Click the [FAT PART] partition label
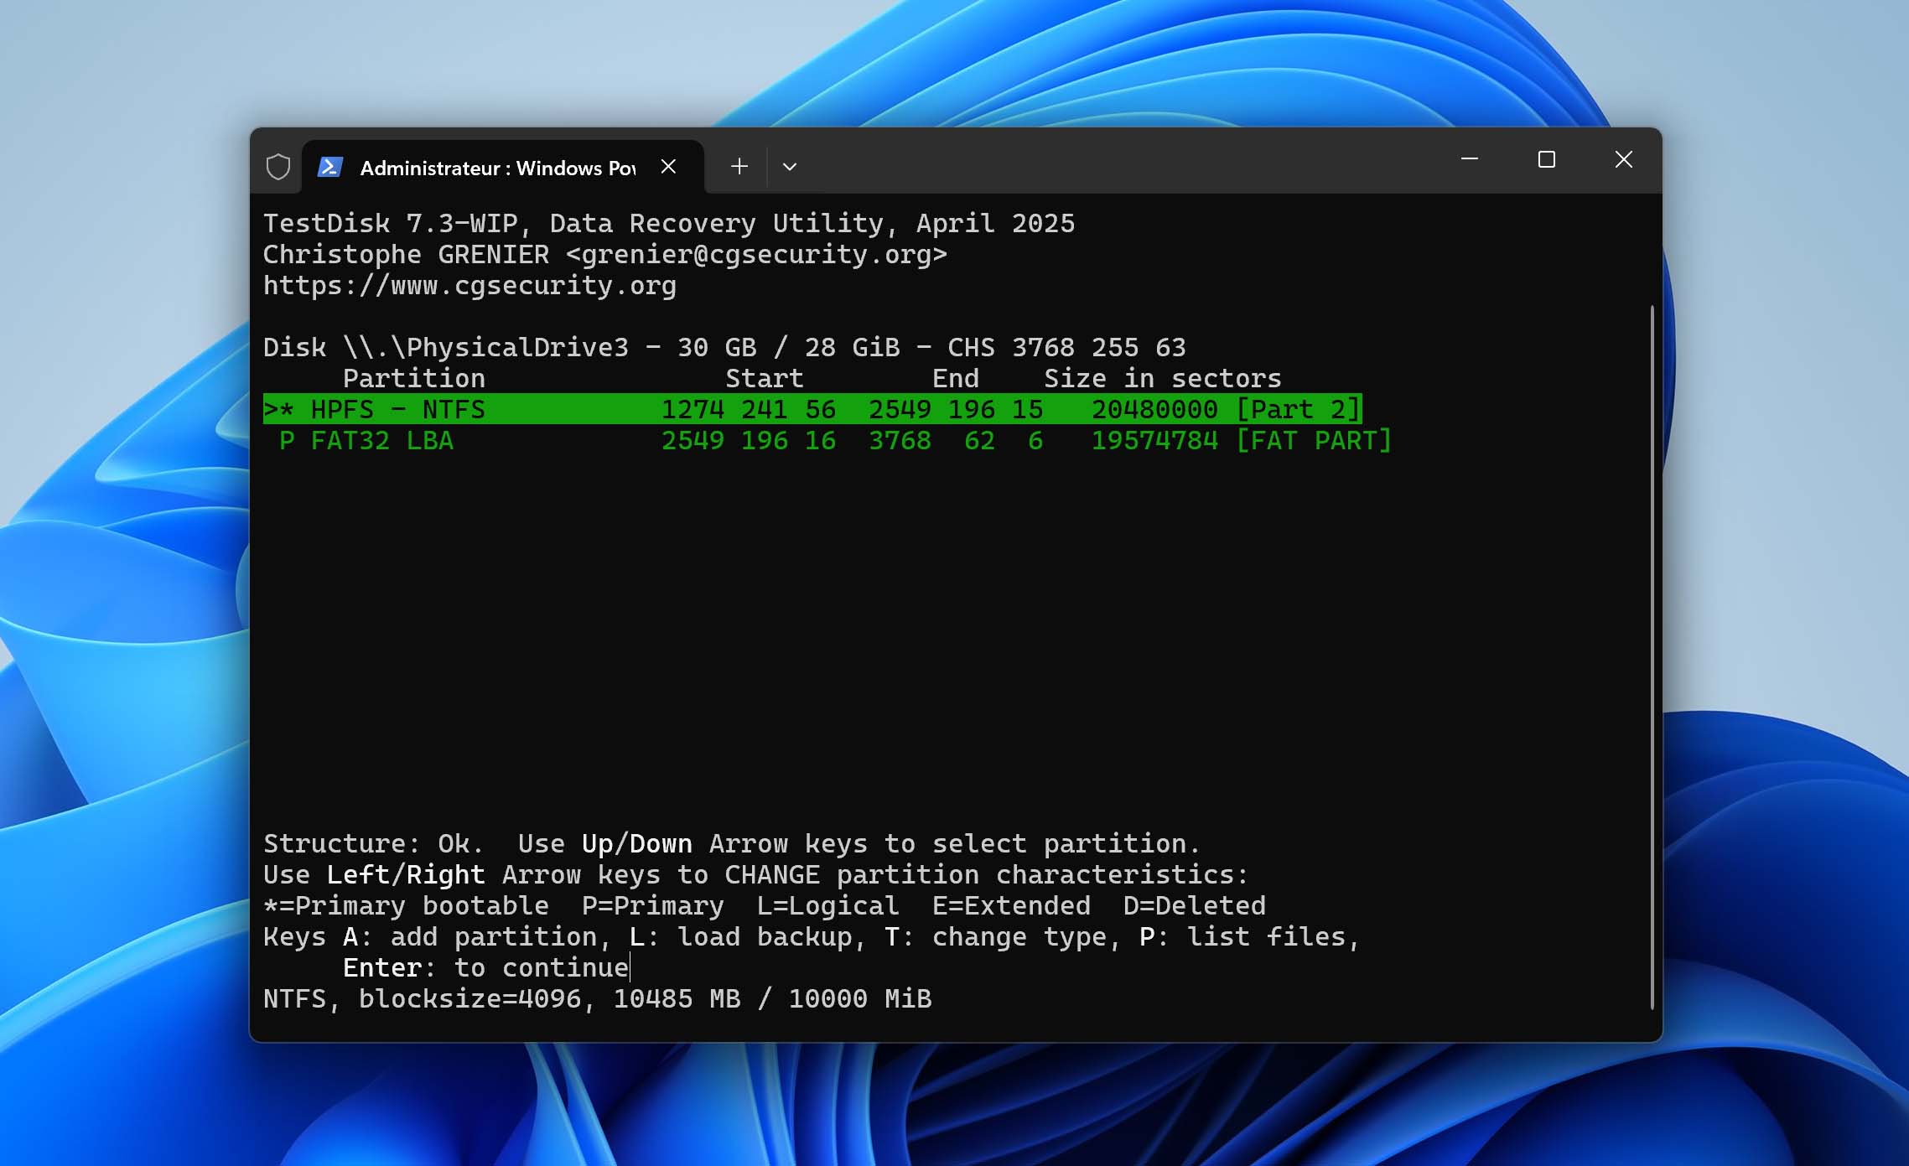Screen dimensions: 1909x1166 click(1314, 440)
